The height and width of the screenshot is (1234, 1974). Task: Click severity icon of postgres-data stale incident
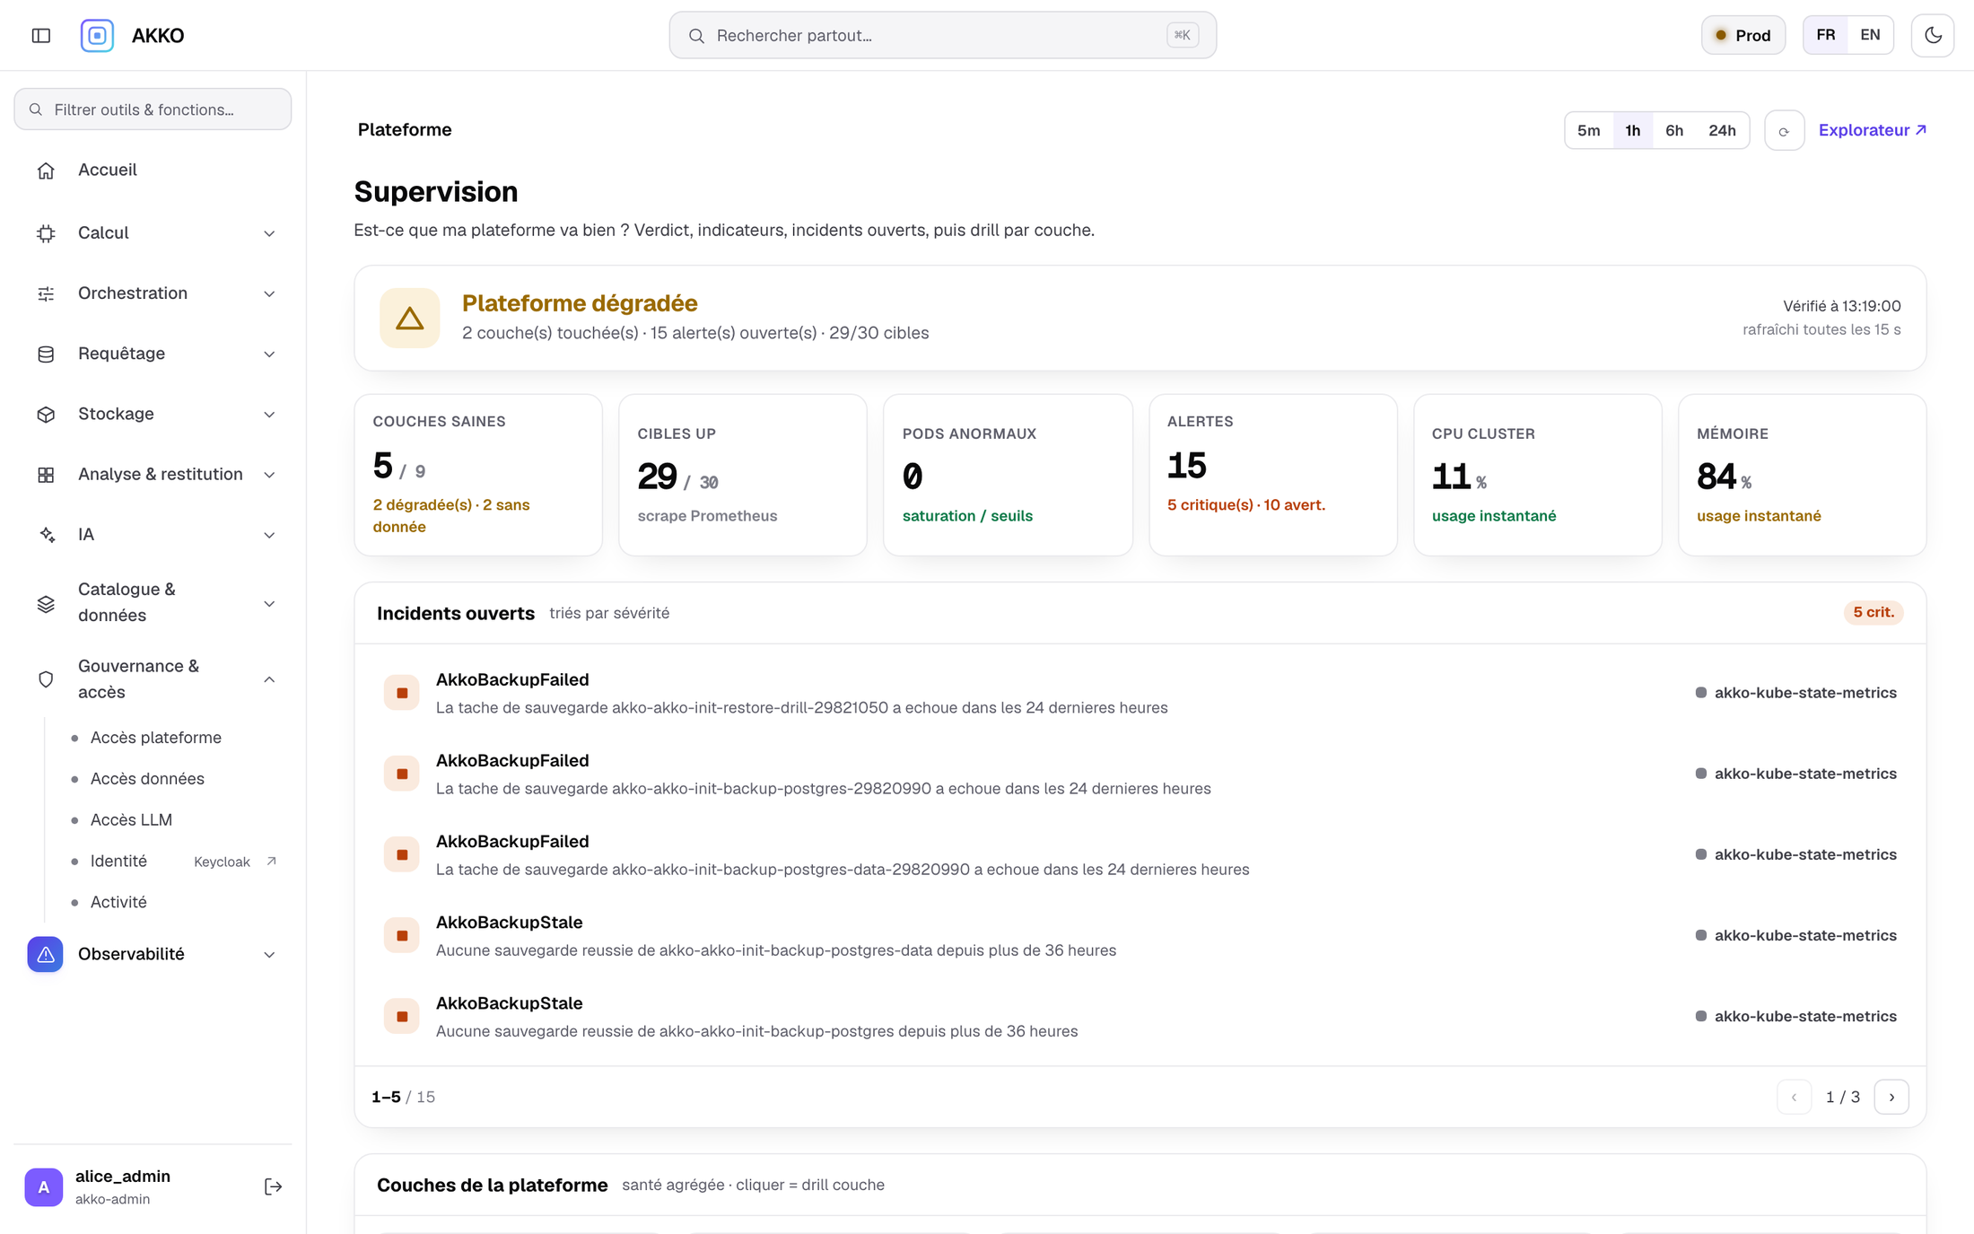click(402, 935)
